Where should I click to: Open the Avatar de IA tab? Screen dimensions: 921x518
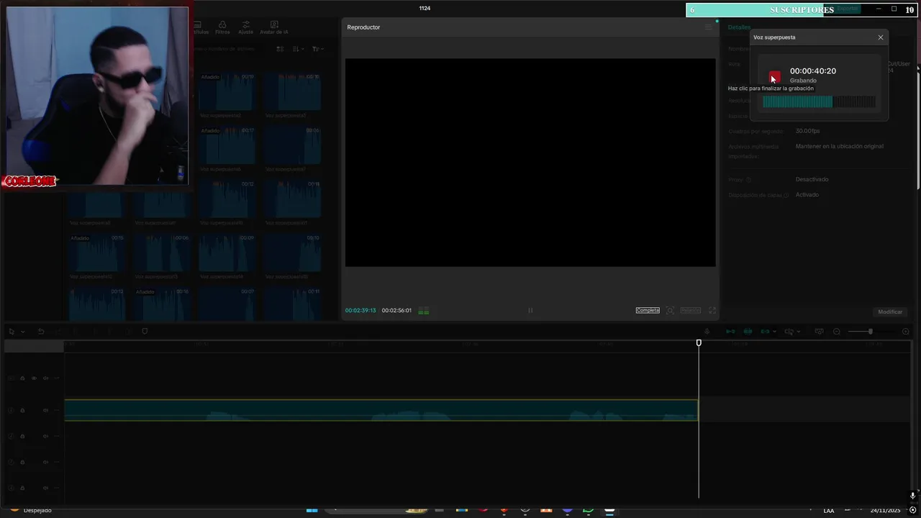pos(274,27)
